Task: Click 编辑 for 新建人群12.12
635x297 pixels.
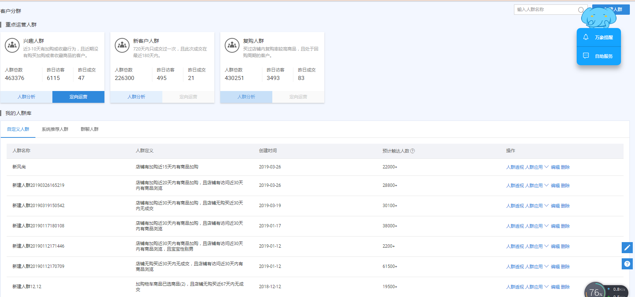Action: click(555, 287)
